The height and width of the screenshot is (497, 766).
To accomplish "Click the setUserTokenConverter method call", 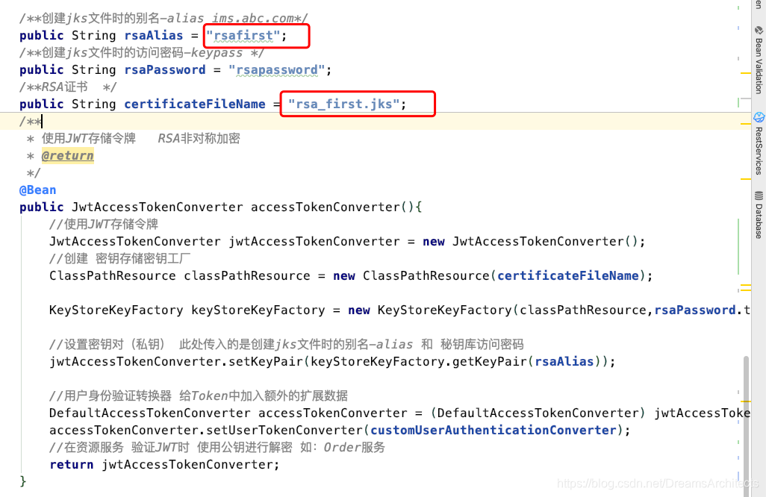I will tap(284, 430).
